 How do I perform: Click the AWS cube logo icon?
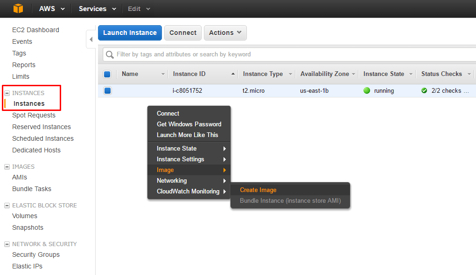18,8
